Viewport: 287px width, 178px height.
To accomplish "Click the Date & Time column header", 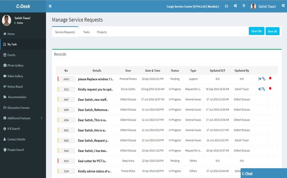I will [152, 71].
